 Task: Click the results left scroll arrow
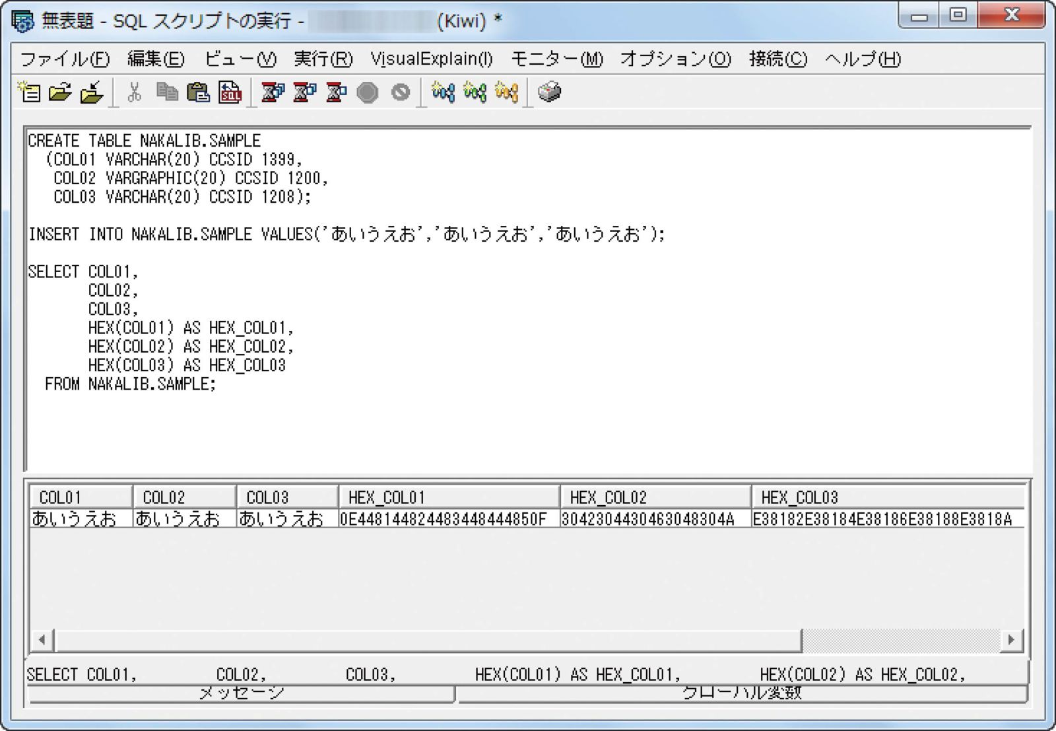click(42, 639)
